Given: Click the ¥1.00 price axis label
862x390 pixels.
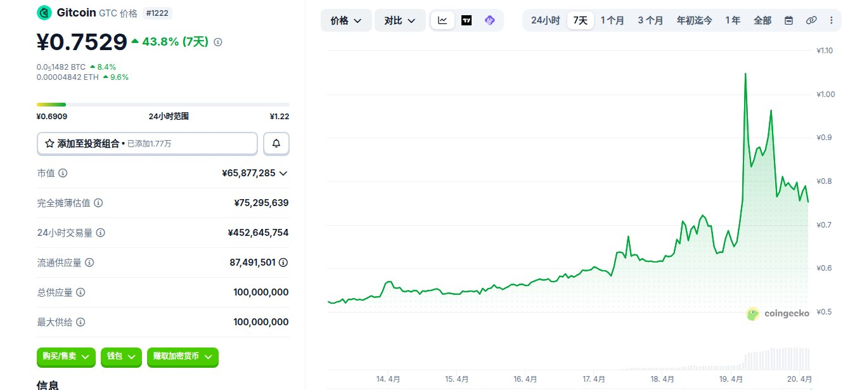Looking at the screenshot, I should pyautogui.click(x=825, y=94).
